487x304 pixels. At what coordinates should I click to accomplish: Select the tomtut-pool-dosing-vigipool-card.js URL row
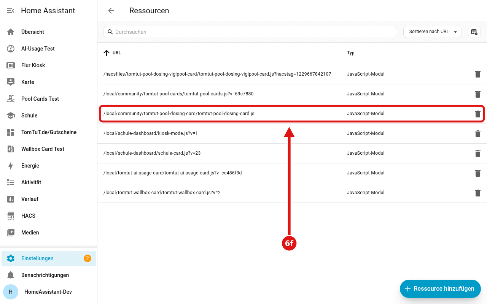coord(292,74)
